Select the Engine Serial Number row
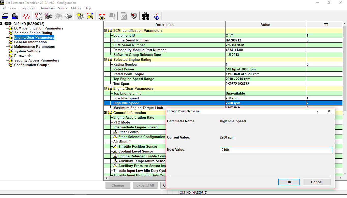The height and width of the screenshot is (198, 347). tap(223, 40)
